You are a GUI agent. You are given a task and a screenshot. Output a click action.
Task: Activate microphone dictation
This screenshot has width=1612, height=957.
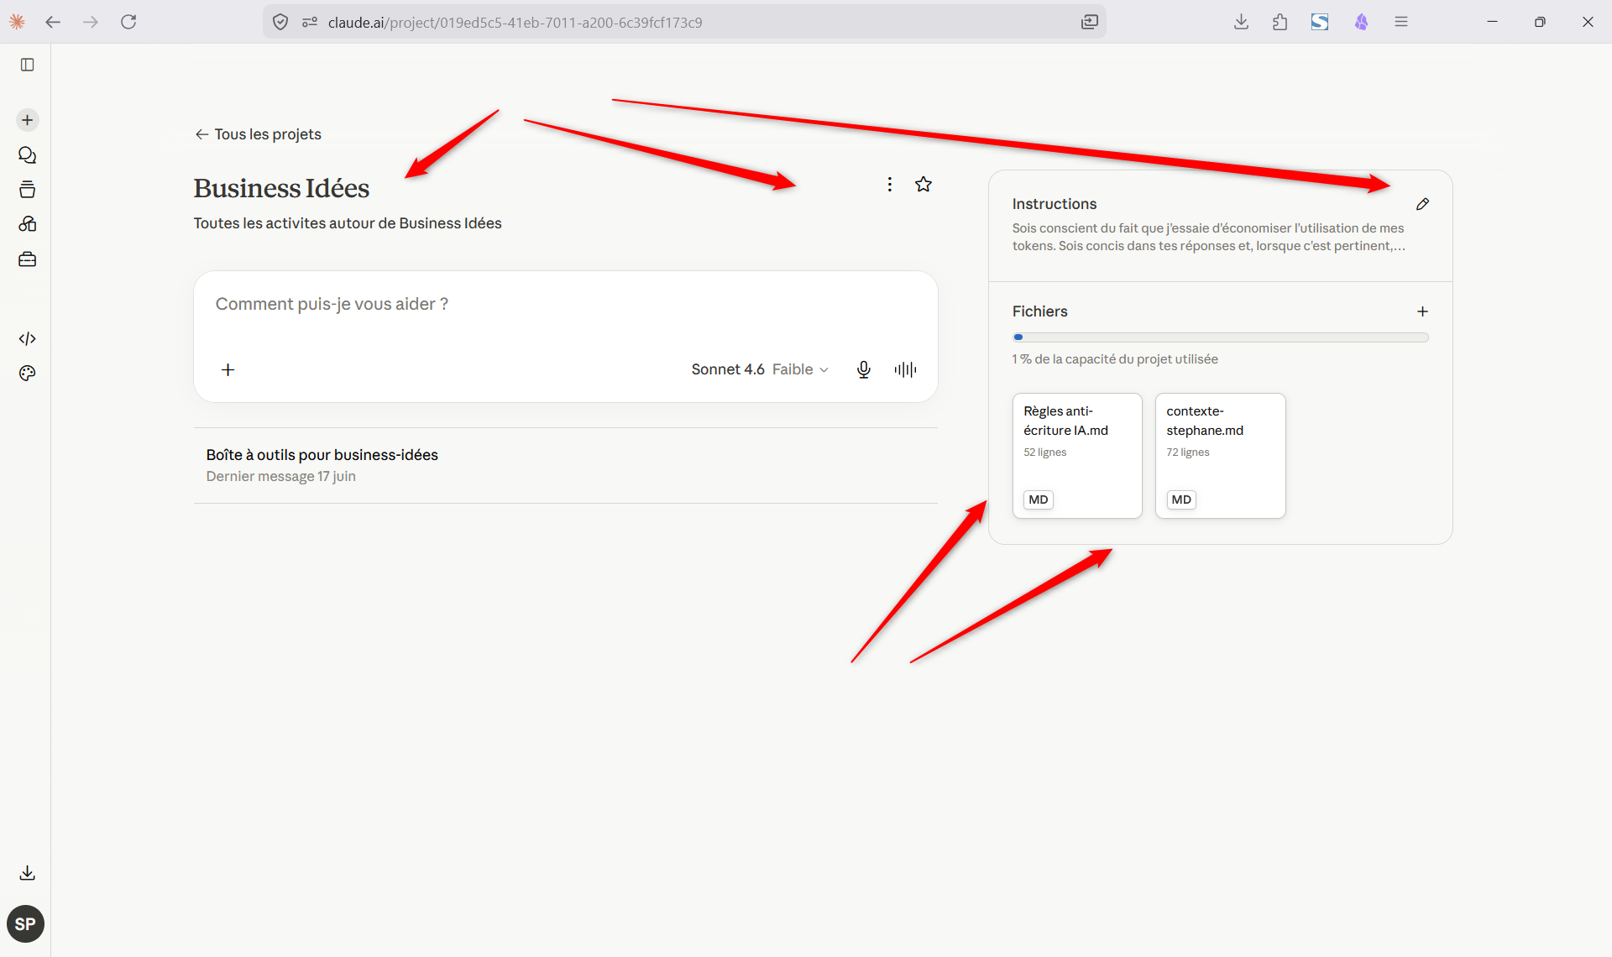coord(864,369)
